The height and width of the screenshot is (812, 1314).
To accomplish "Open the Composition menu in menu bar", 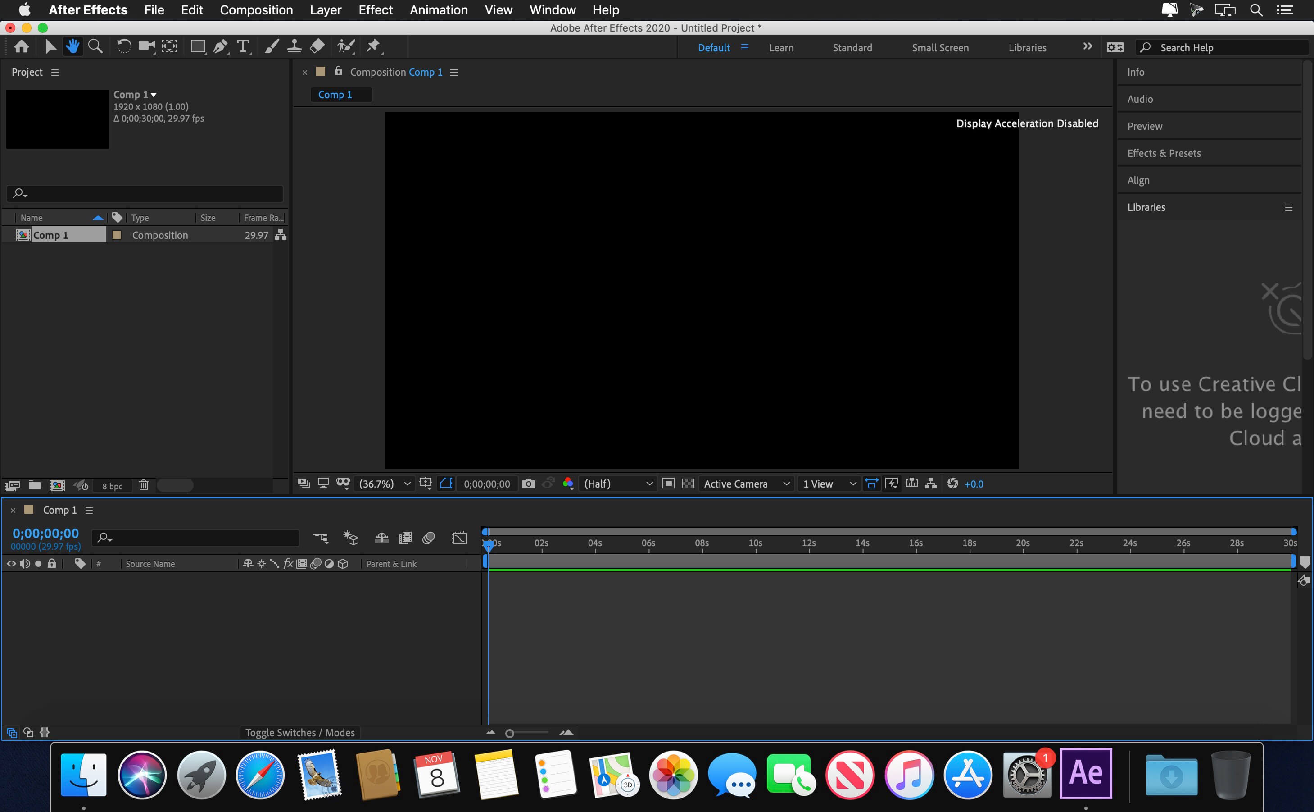I will tap(257, 9).
